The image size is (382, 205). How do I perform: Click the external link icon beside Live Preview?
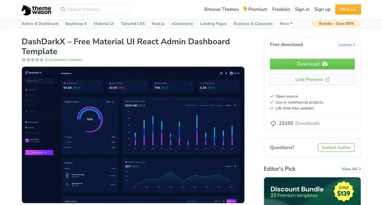click(327, 79)
